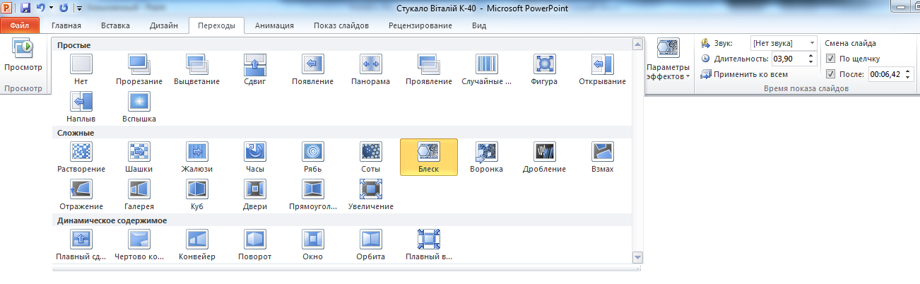Screen dimensions: 920x284
Task: Switch to the Вставка tab
Action: 115,26
